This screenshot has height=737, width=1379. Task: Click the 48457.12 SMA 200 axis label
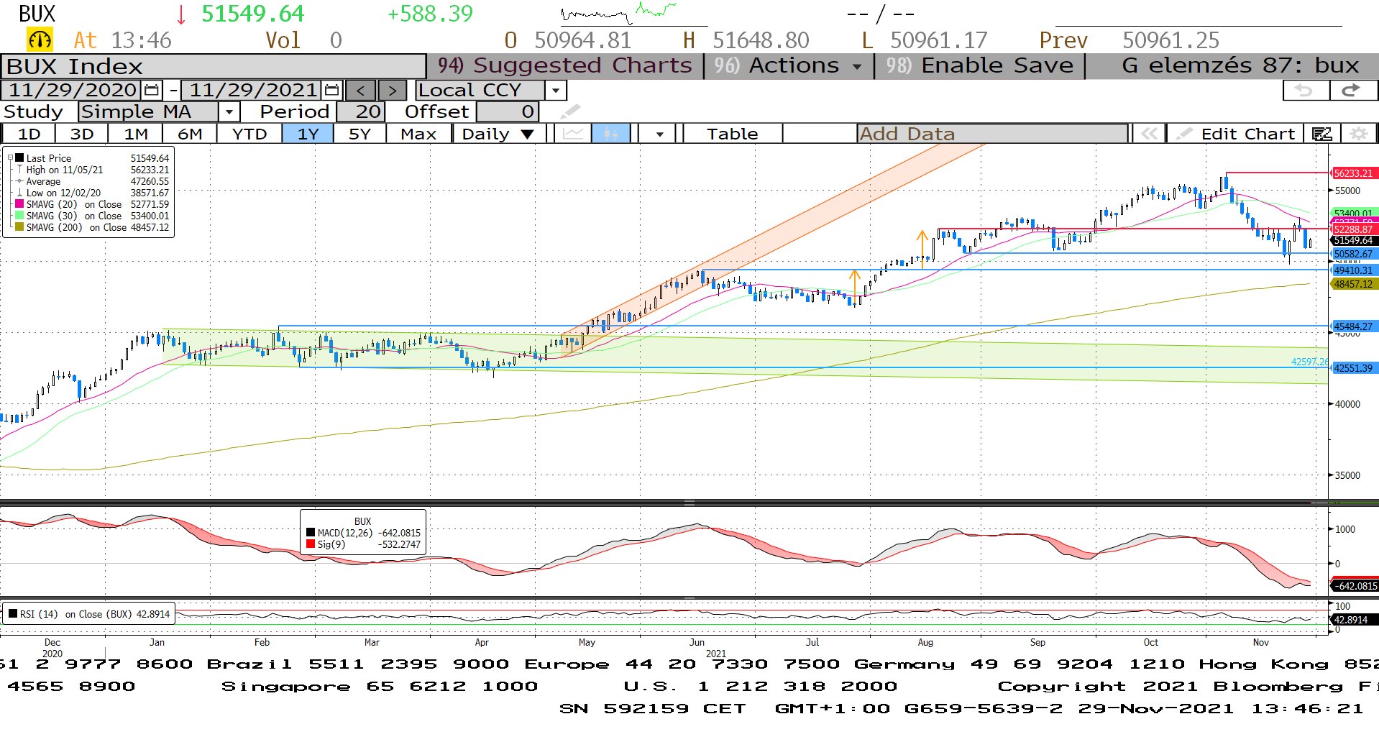(x=1354, y=284)
